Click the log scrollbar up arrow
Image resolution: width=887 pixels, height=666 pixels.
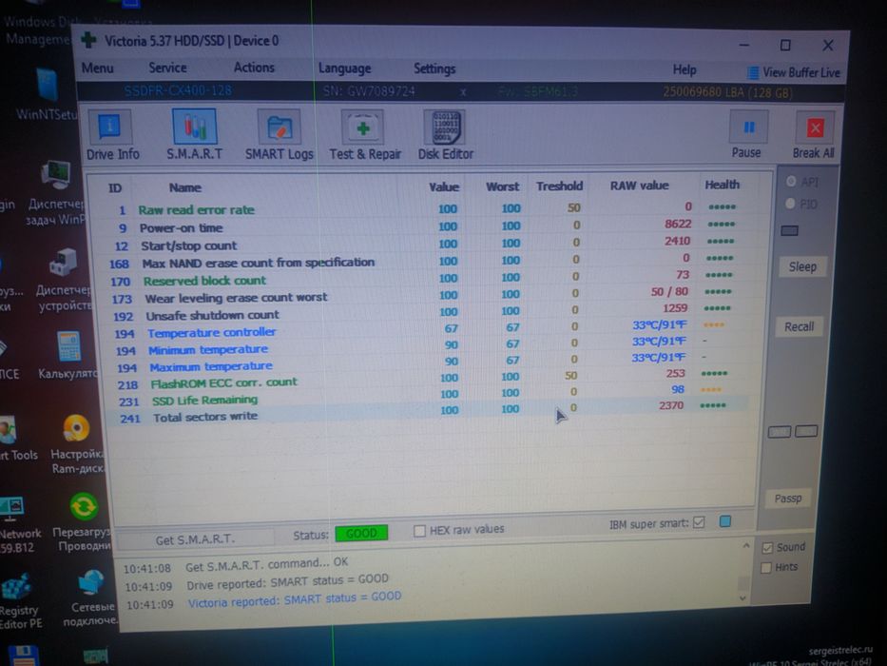746,546
